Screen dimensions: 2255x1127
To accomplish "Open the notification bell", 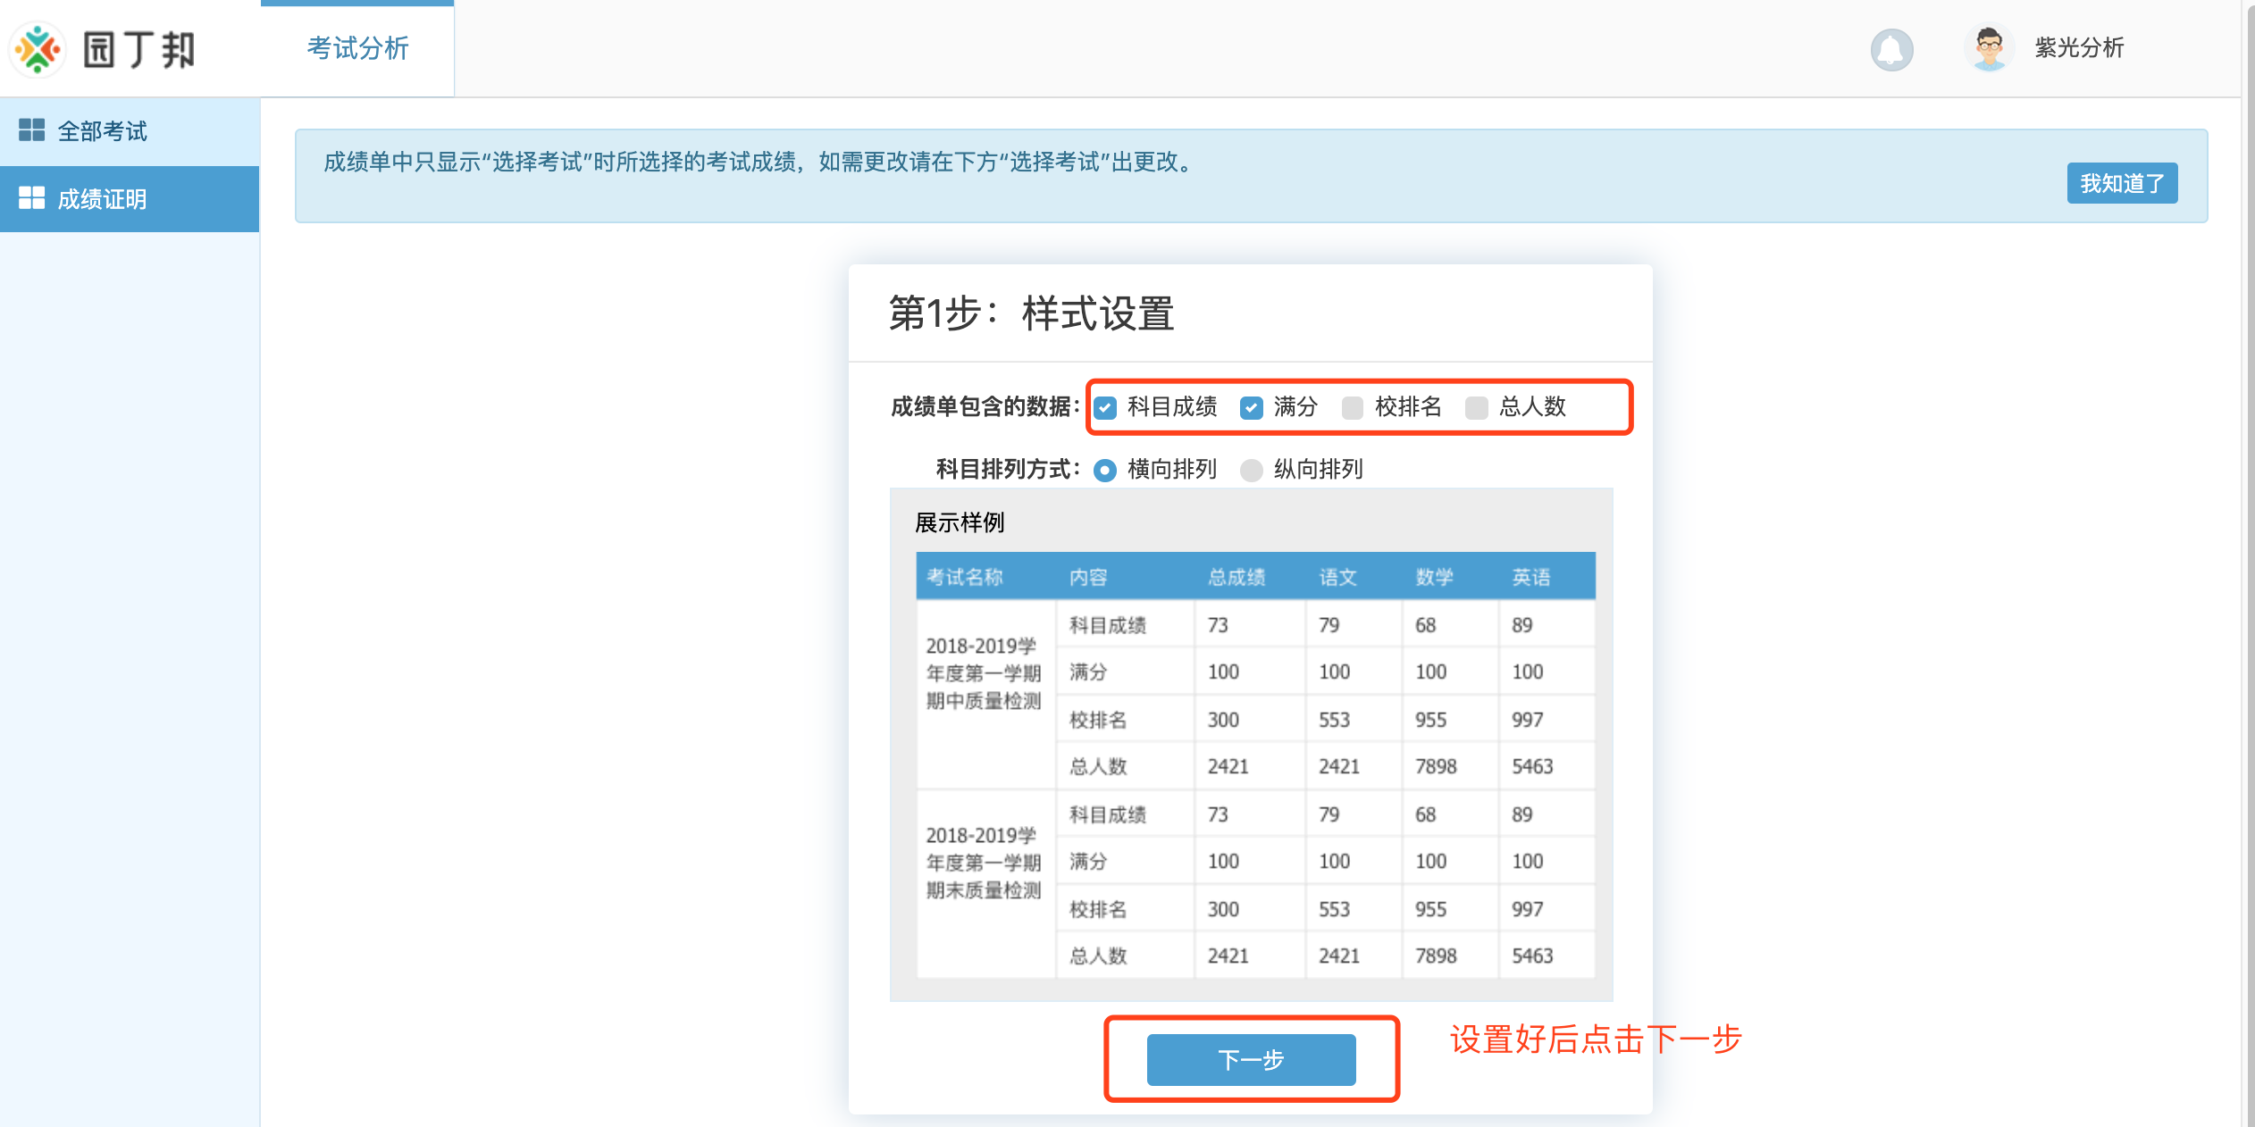I will tap(1891, 49).
